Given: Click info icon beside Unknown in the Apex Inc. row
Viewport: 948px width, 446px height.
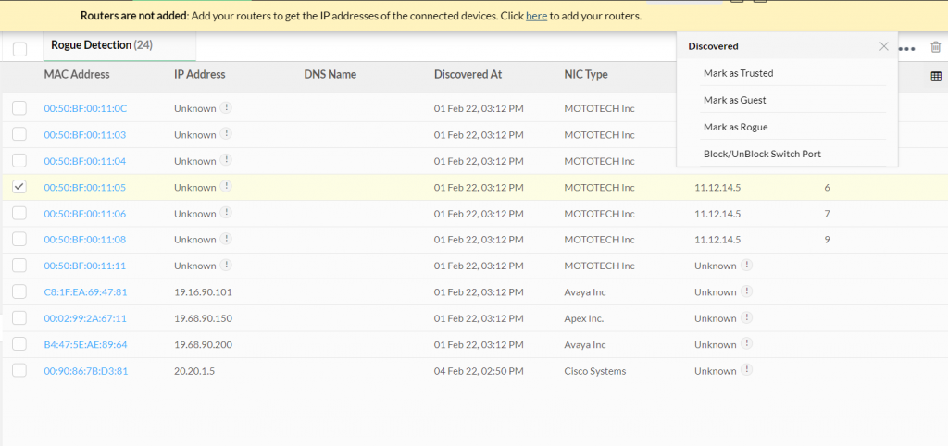Looking at the screenshot, I should coord(747,318).
